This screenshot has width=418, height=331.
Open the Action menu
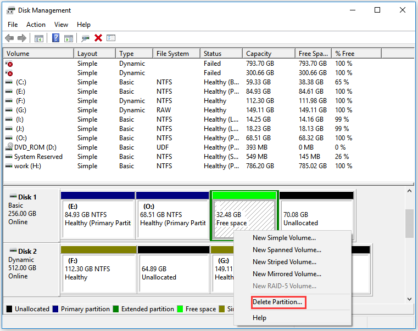(x=36, y=25)
